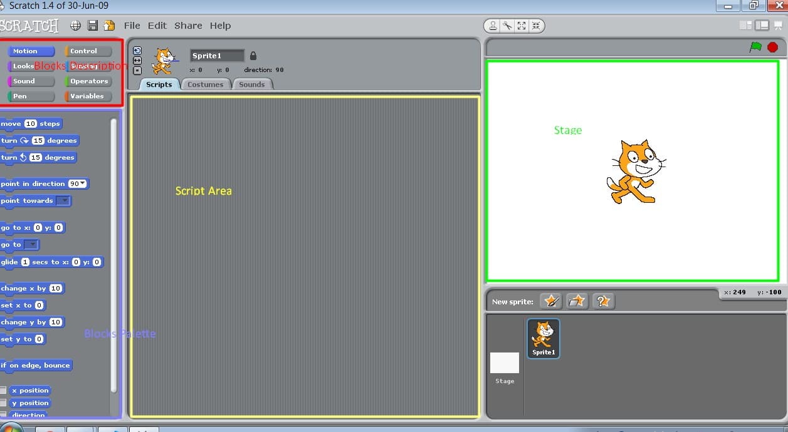The height and width of the screenshot is (432, 788).
Task: Open the point in direction 90 dropdown
Action: click(82, 184)
